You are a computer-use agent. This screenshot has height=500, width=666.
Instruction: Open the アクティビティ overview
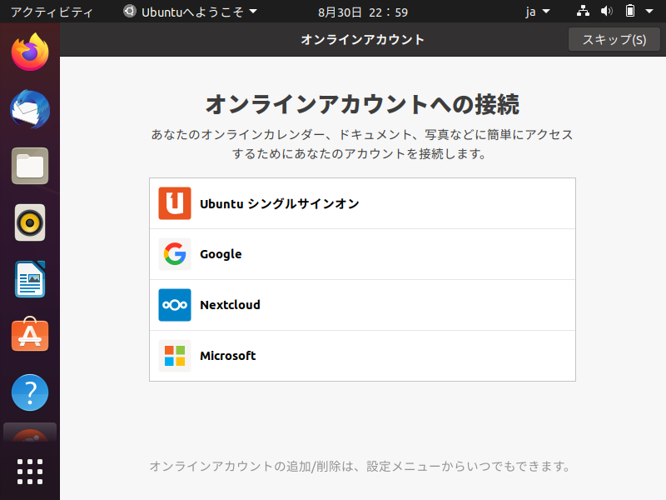click(x=52, y=12)
